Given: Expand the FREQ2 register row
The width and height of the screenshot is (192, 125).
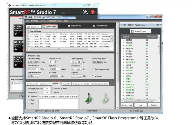Looking at the screenshot, I should coord(123,76).
